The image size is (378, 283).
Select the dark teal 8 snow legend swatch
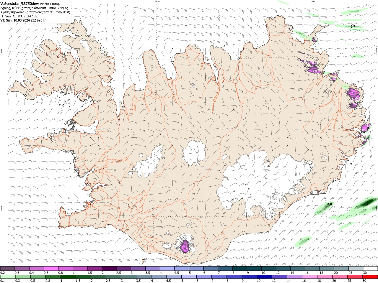pos(239,269)
